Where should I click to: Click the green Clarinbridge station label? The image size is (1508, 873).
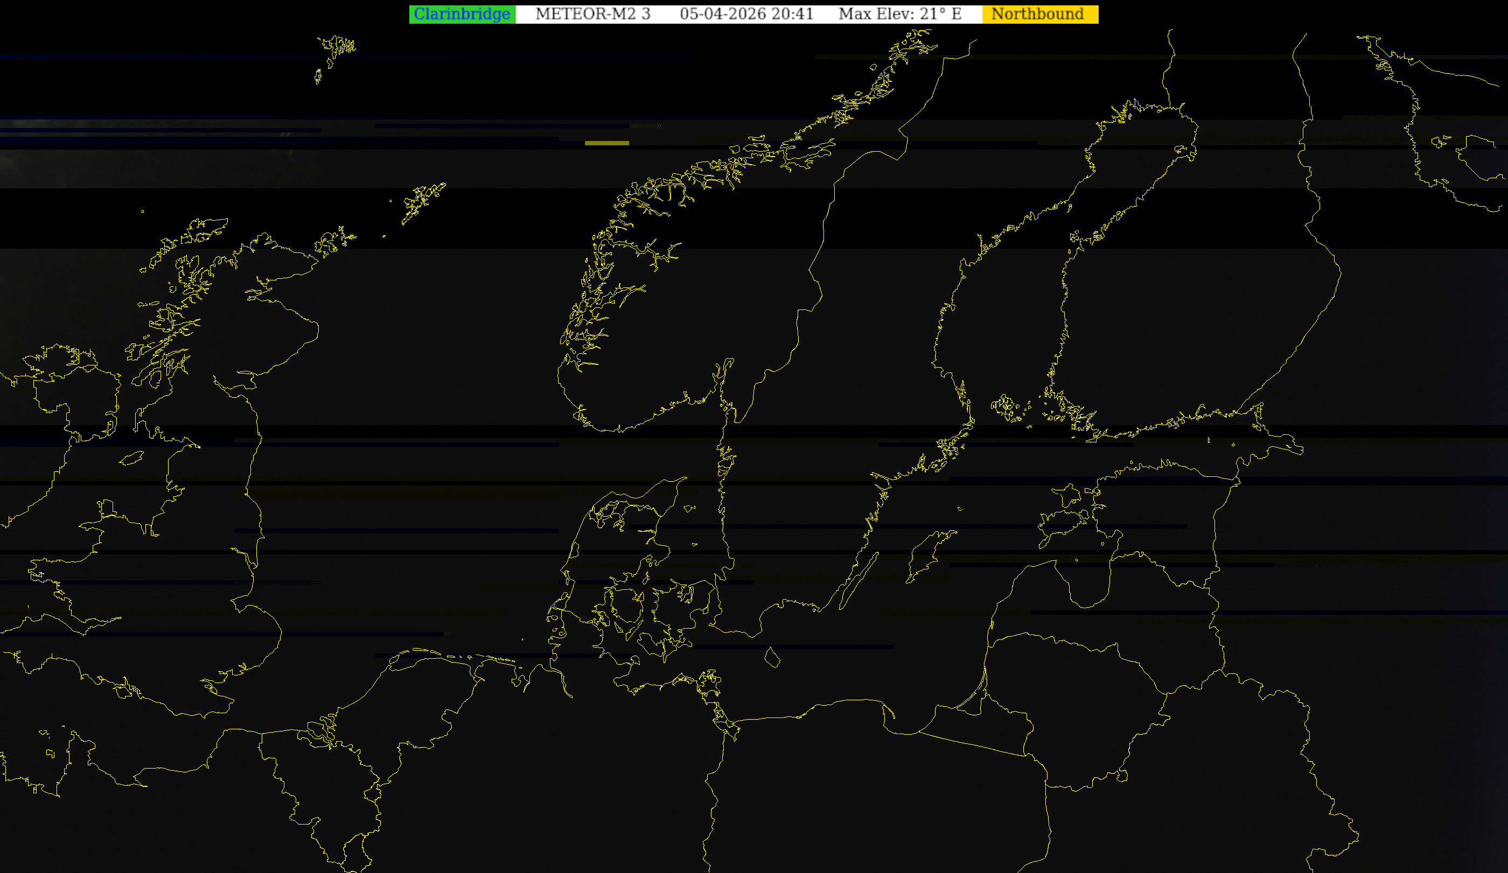[x=462, y=15]
